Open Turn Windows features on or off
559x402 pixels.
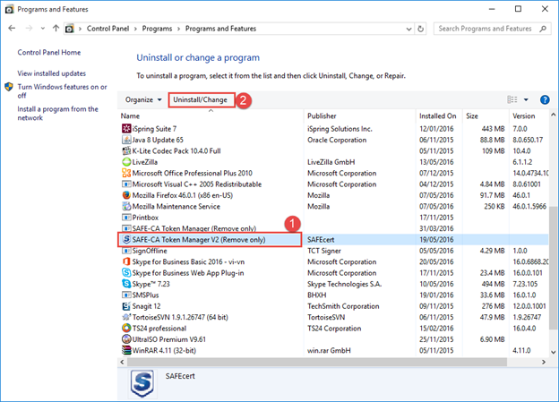(62, 91)
